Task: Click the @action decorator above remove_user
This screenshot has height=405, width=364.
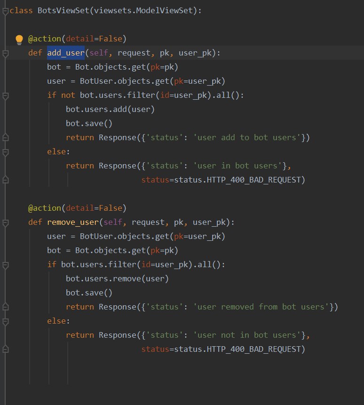Action: coord(77,208)
